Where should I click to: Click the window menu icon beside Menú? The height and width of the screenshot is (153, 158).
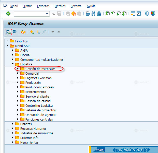point(5,5)
